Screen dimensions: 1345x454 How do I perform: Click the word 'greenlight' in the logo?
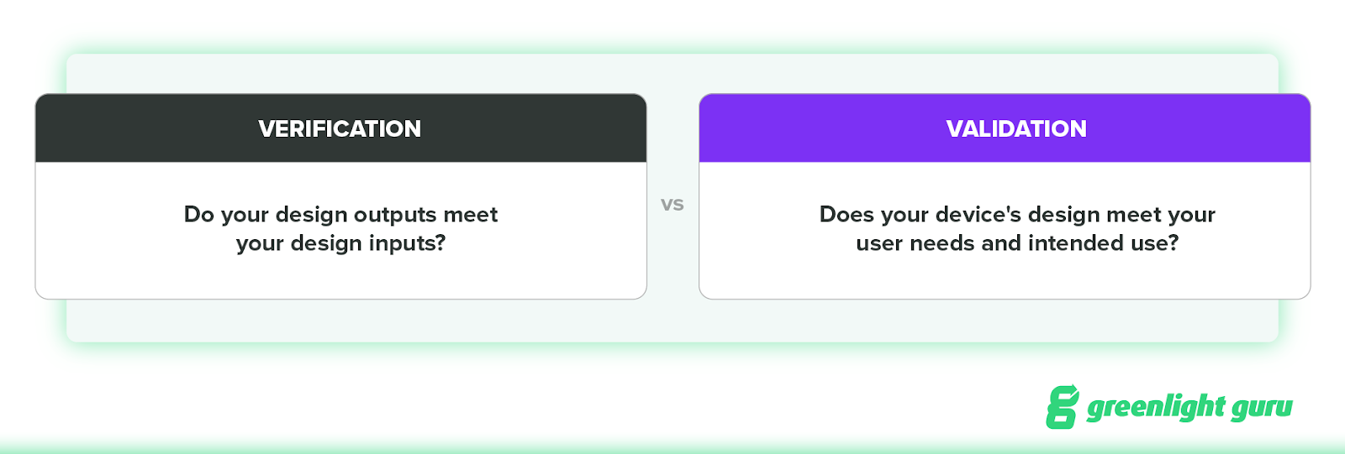tap(1156, 408)
